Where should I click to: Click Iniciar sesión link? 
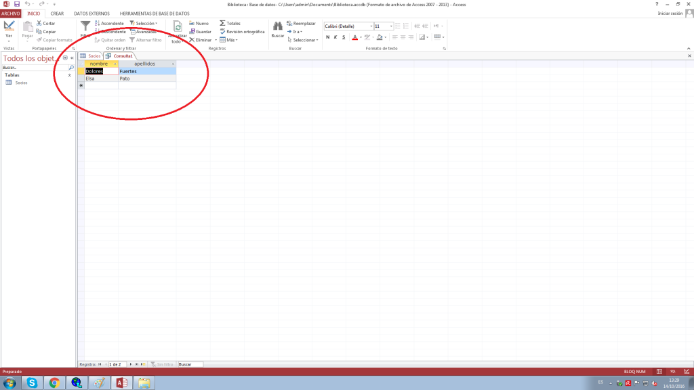670,14
